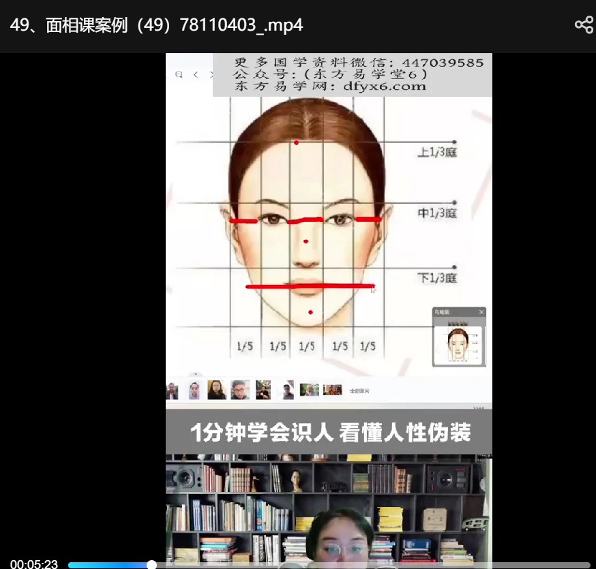
Task: Collapse thumbnail strip using small arrow above it
Action: tap(196, 374)
